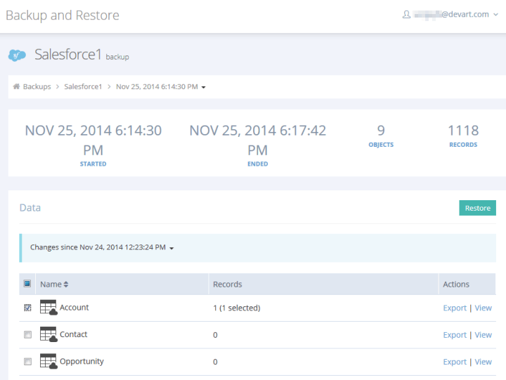Click the Contact row name

(74, 334)
